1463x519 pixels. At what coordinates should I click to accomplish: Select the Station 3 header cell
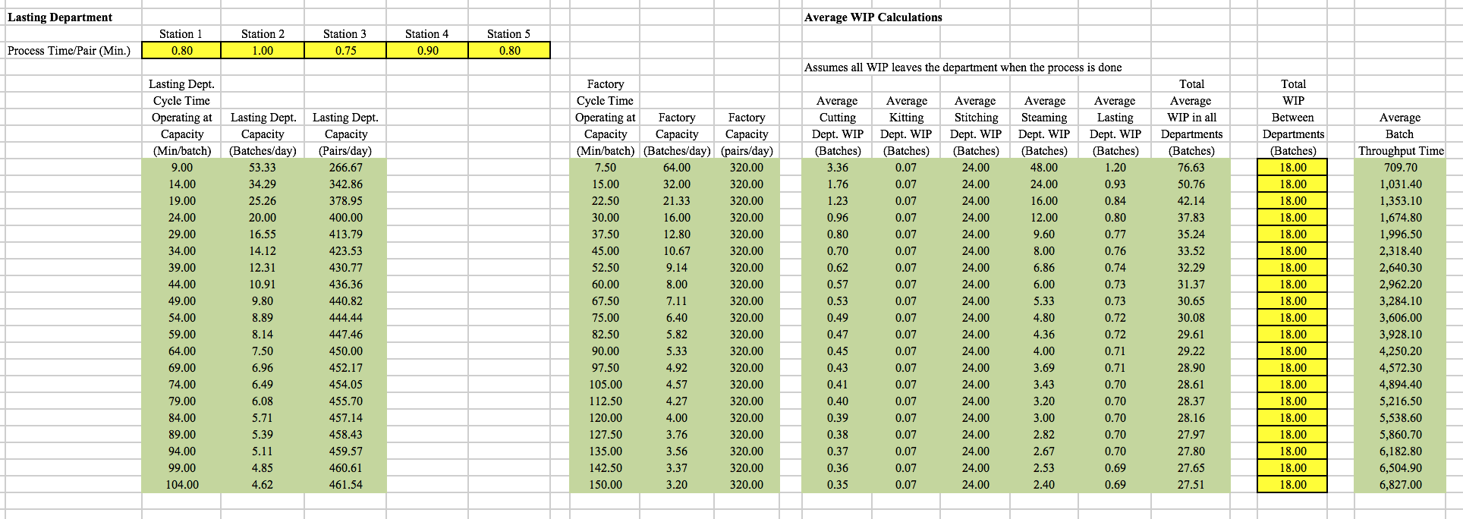[345, 33]
